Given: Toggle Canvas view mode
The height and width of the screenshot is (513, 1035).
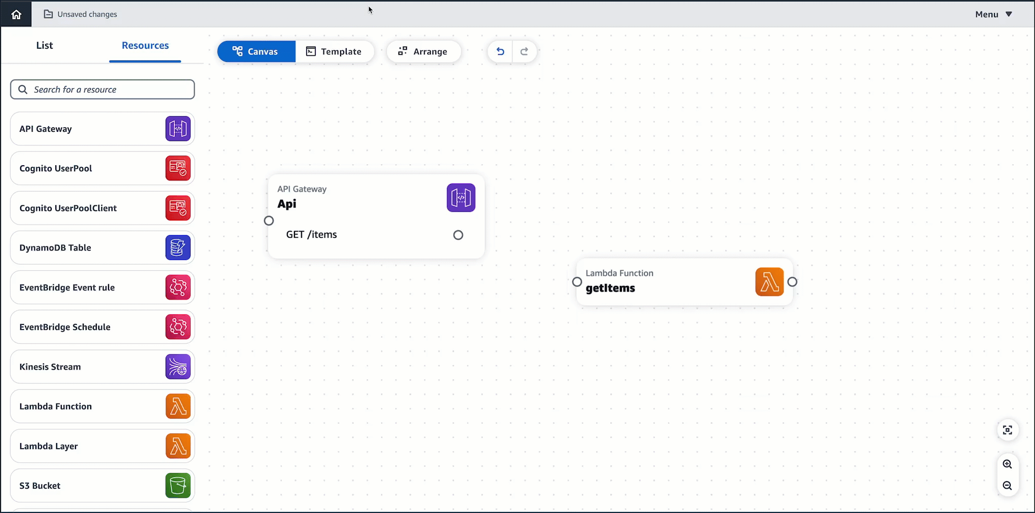Looking at the screenshot, I should coord(256,51).
